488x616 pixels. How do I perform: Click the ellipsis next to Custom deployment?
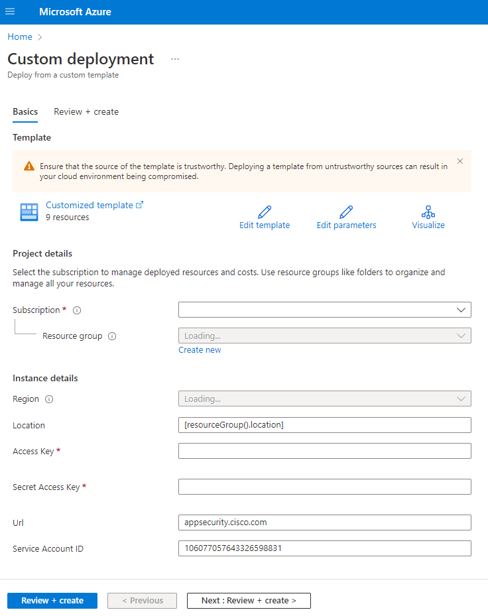(x=175, y=59)
